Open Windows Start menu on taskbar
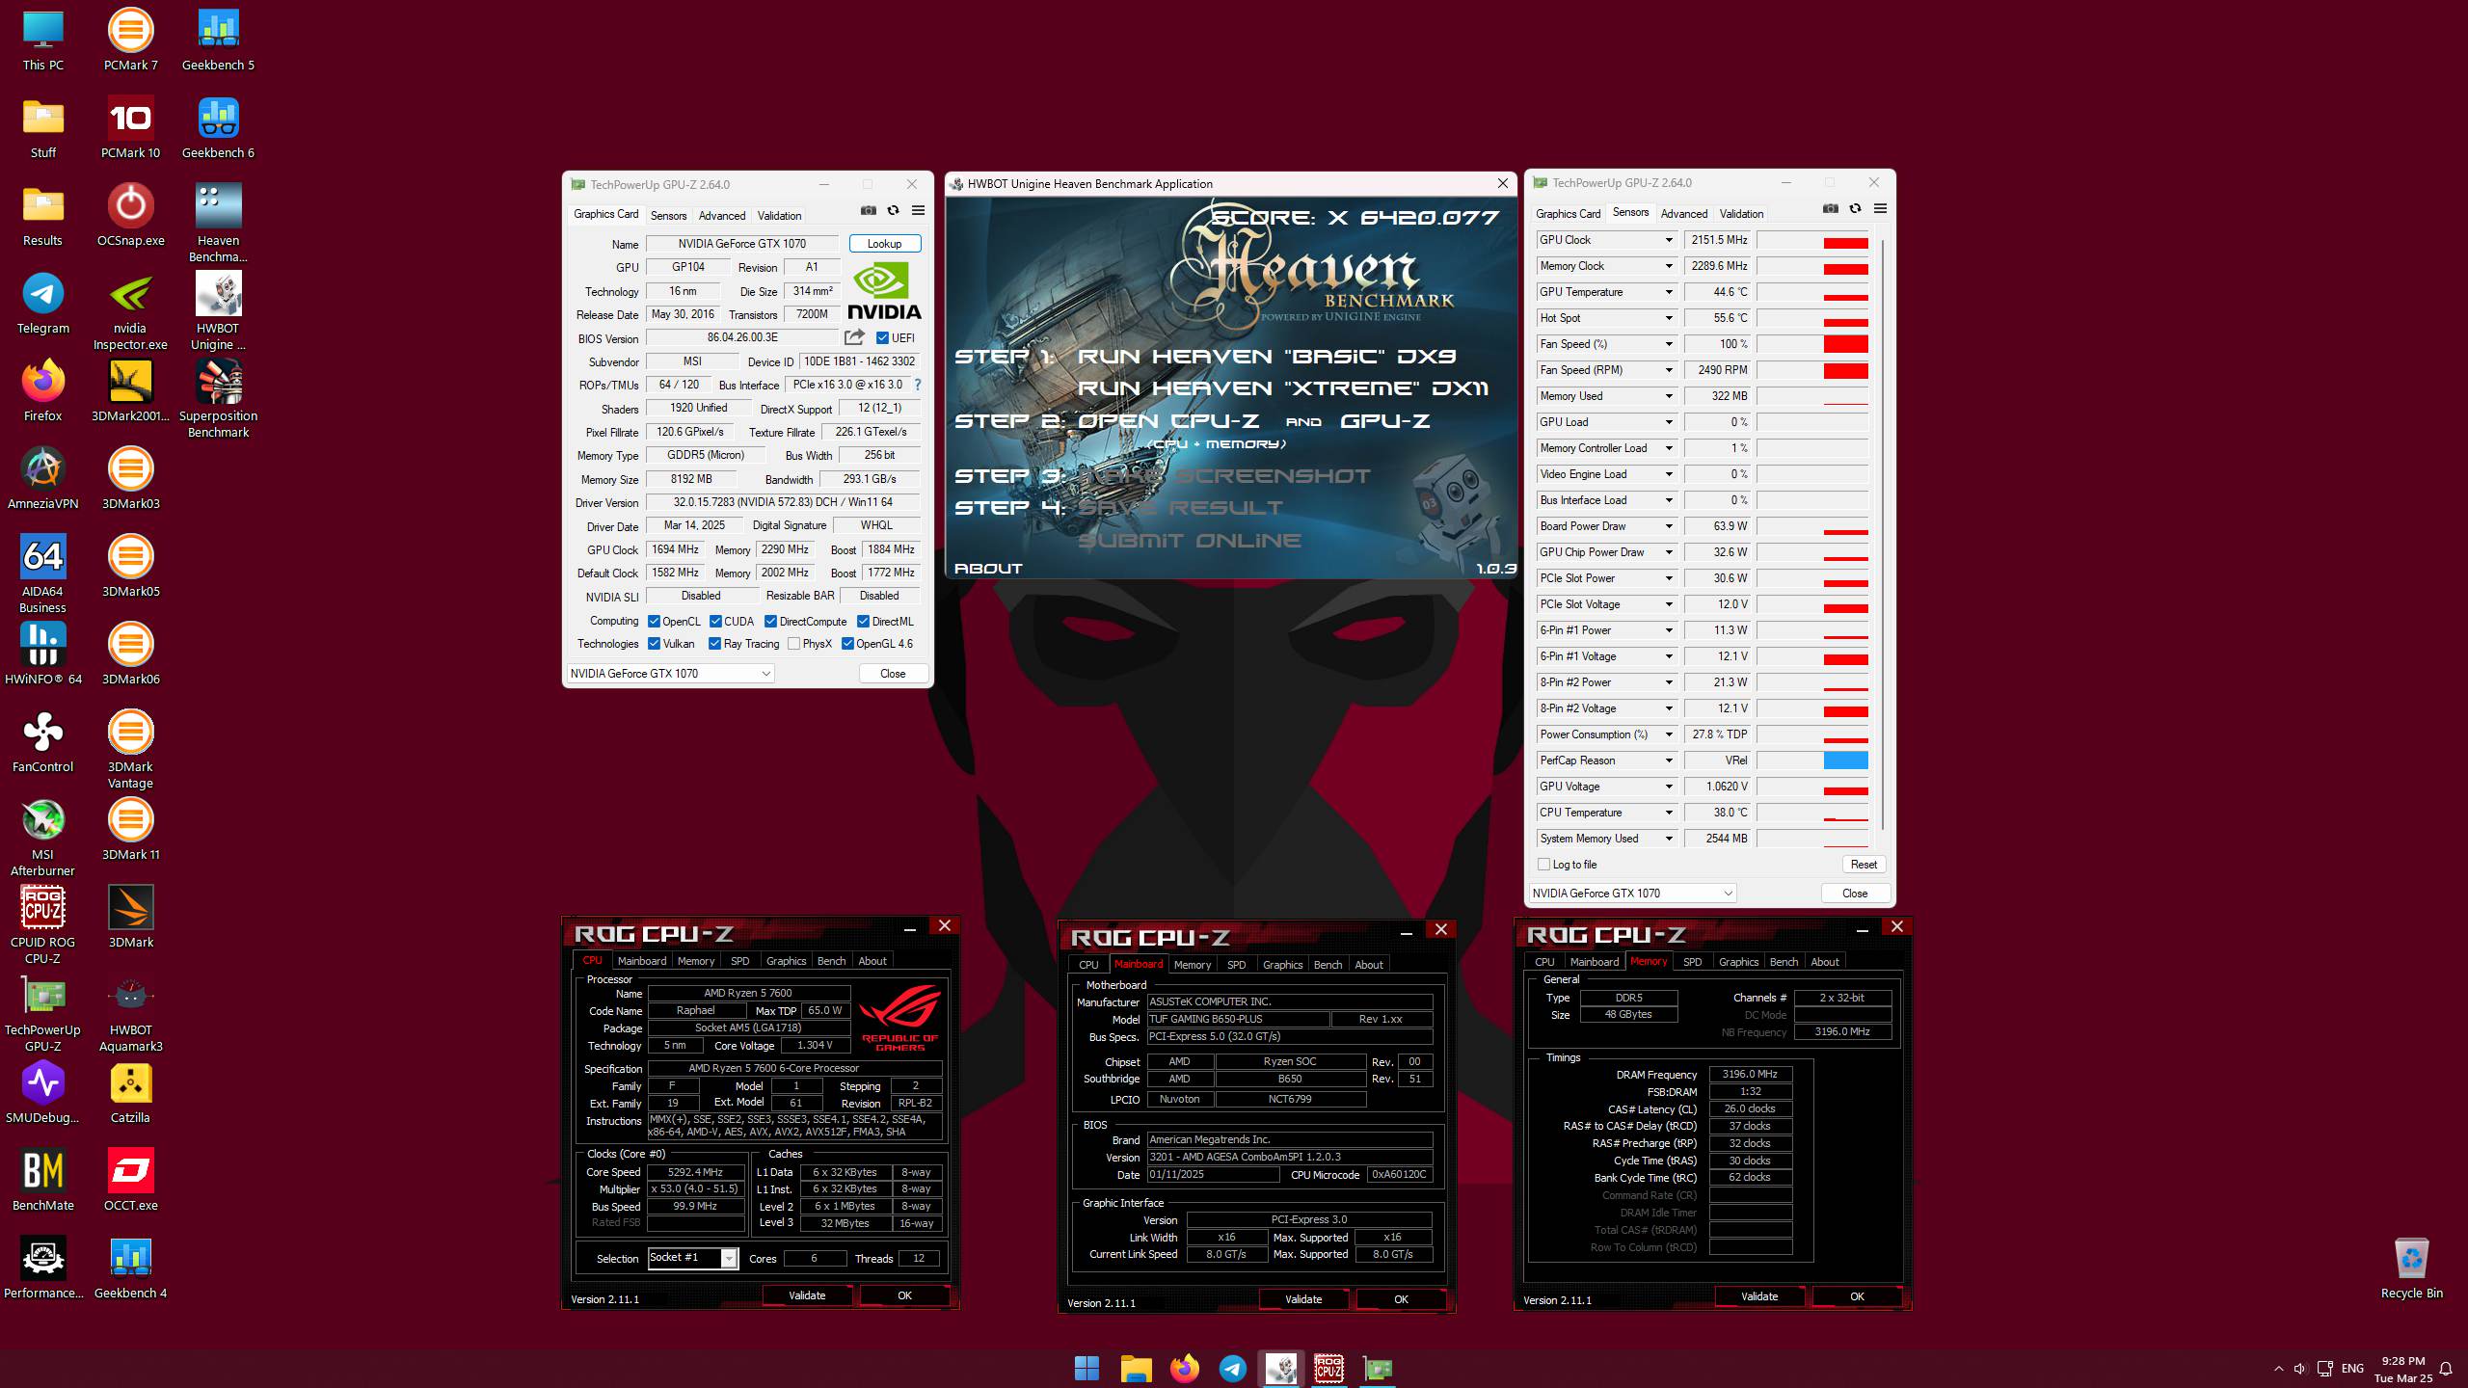Image resolution: width=2468 pixels, height=1388 pixels. click(x=1086, y=1368)
